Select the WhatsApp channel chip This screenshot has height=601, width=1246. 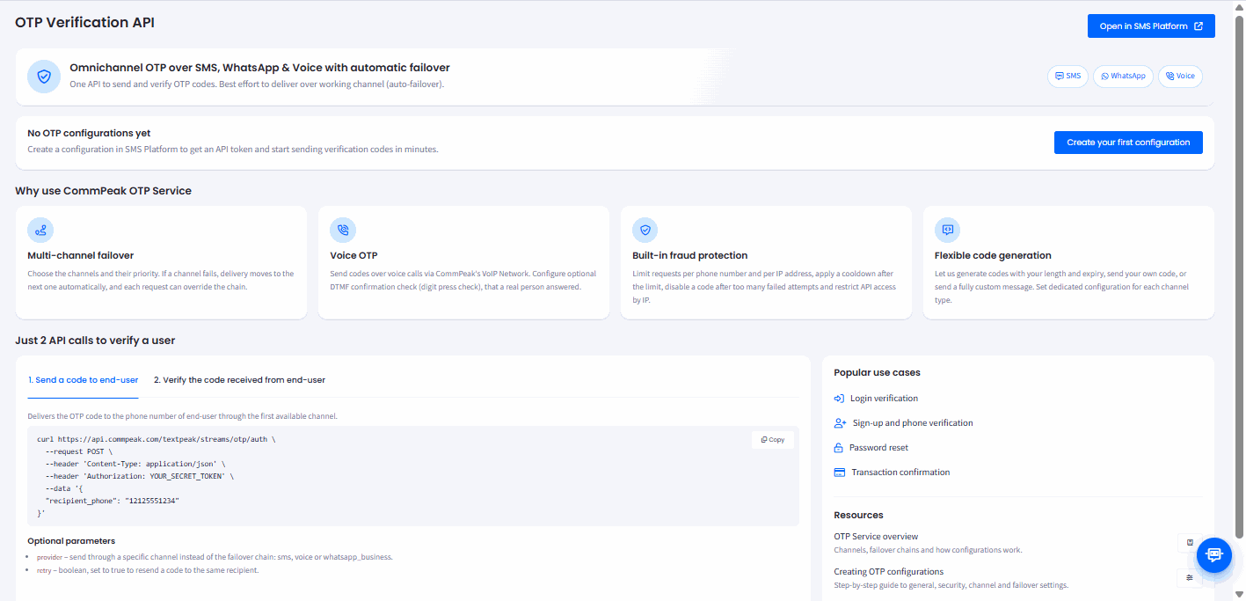[1123, 77]
